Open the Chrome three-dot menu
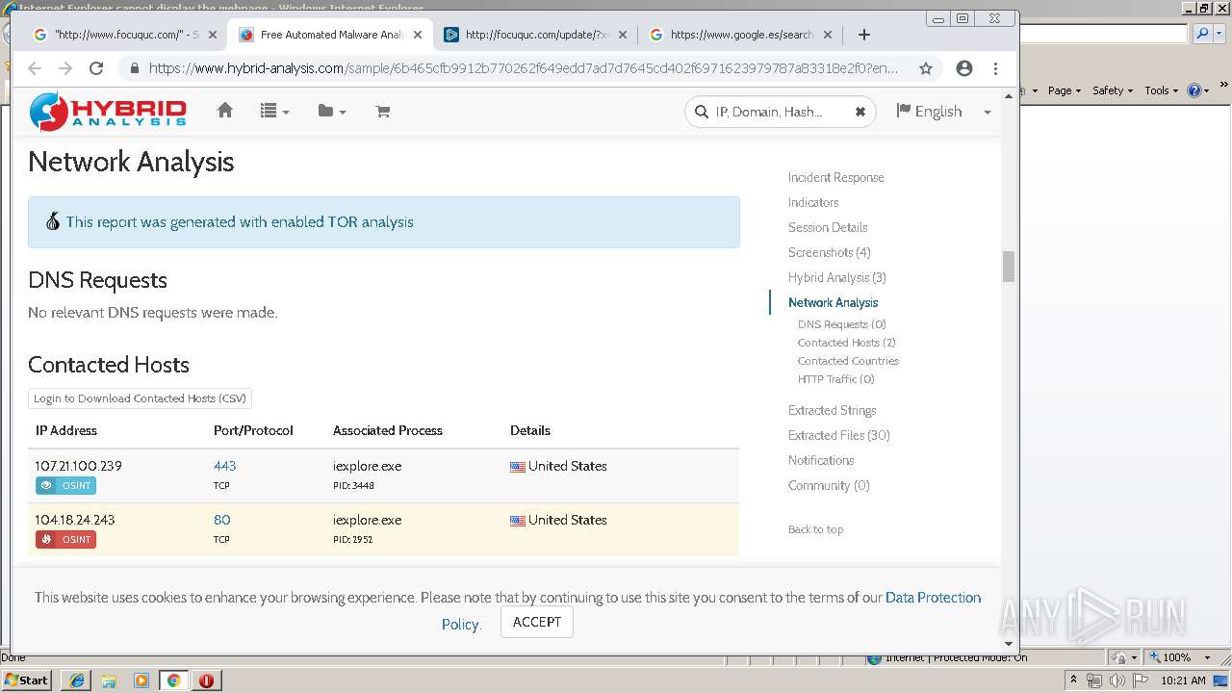Screen dimensions: 1232x693 pos(995,68)
